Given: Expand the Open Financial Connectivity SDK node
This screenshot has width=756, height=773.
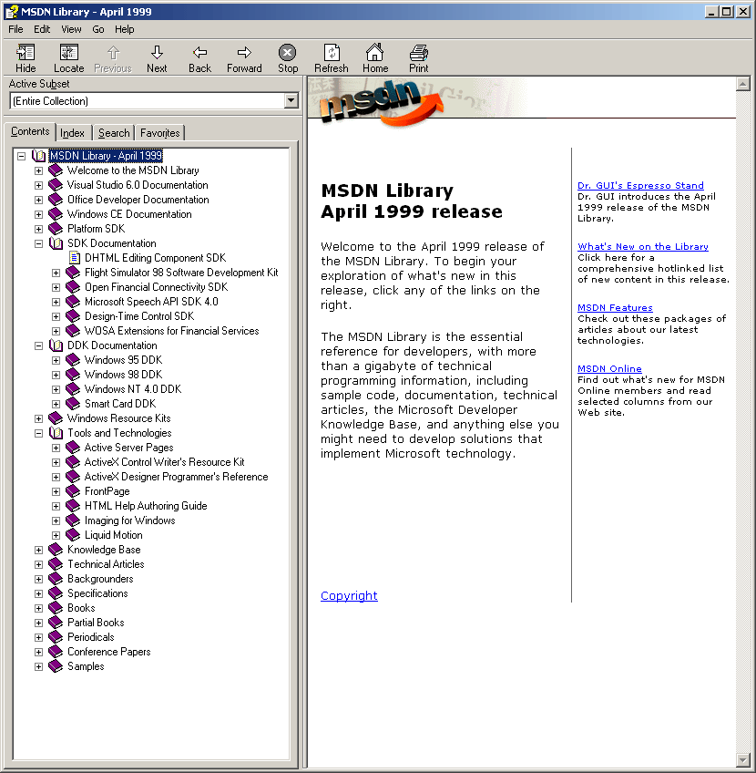Looking at the screenshot, I should click(x=56, y=287).
